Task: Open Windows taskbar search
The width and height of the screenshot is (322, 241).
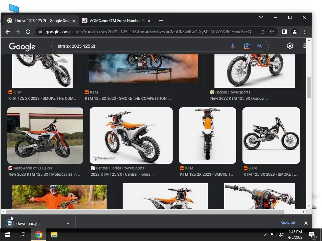Action: tap(23, 235)
